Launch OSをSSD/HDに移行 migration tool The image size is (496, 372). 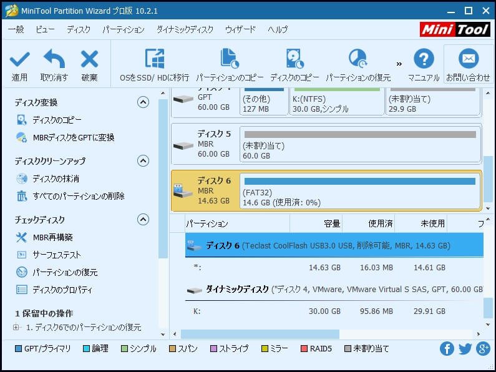coord(154,60)
